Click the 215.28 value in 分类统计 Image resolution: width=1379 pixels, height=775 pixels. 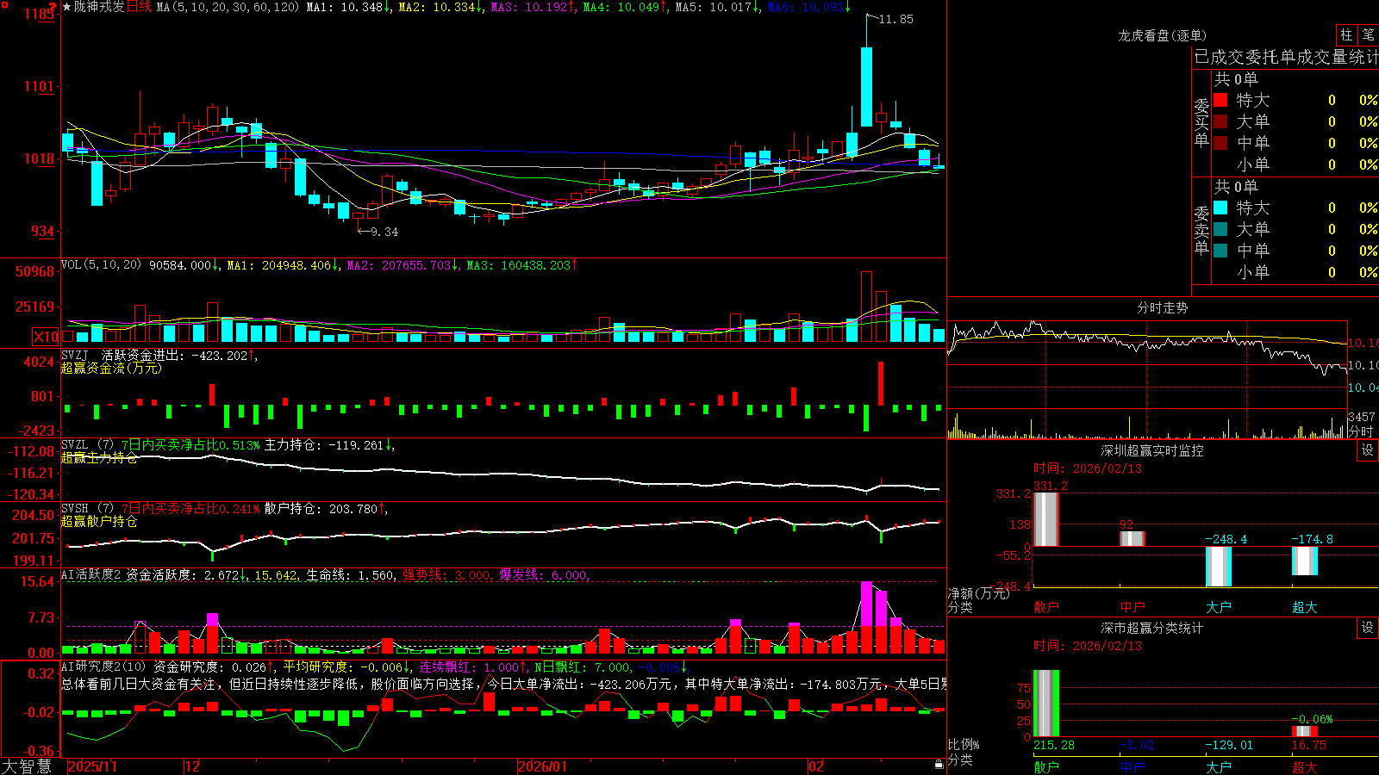[1054, 745]
